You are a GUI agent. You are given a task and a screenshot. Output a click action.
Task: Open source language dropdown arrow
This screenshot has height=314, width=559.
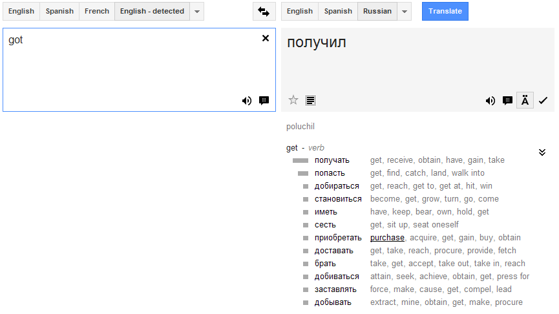[197, 12]
